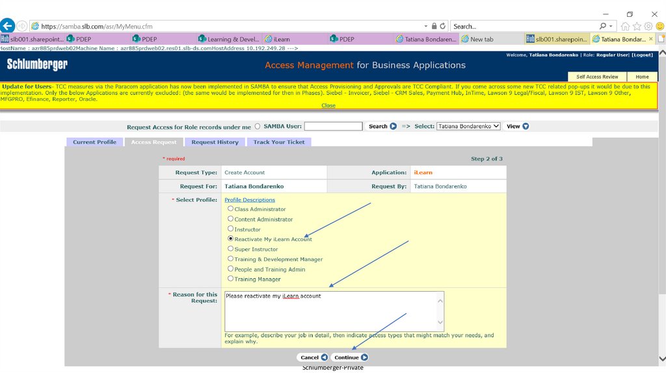Click the blue View arrow icon
The height and width of the screenshot is (373, 666).
(526, 126)
